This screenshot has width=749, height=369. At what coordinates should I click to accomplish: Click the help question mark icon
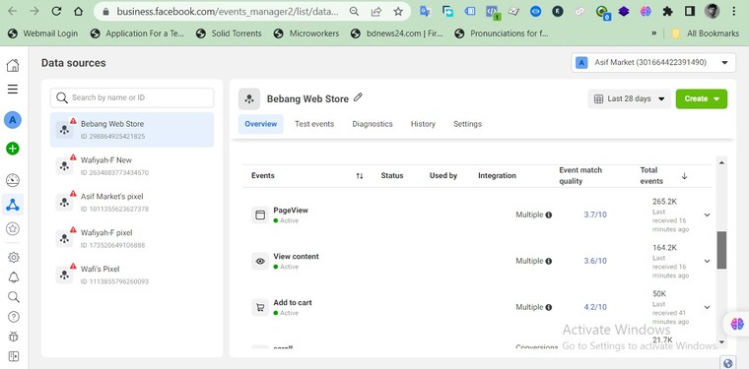tap(14, 317)
